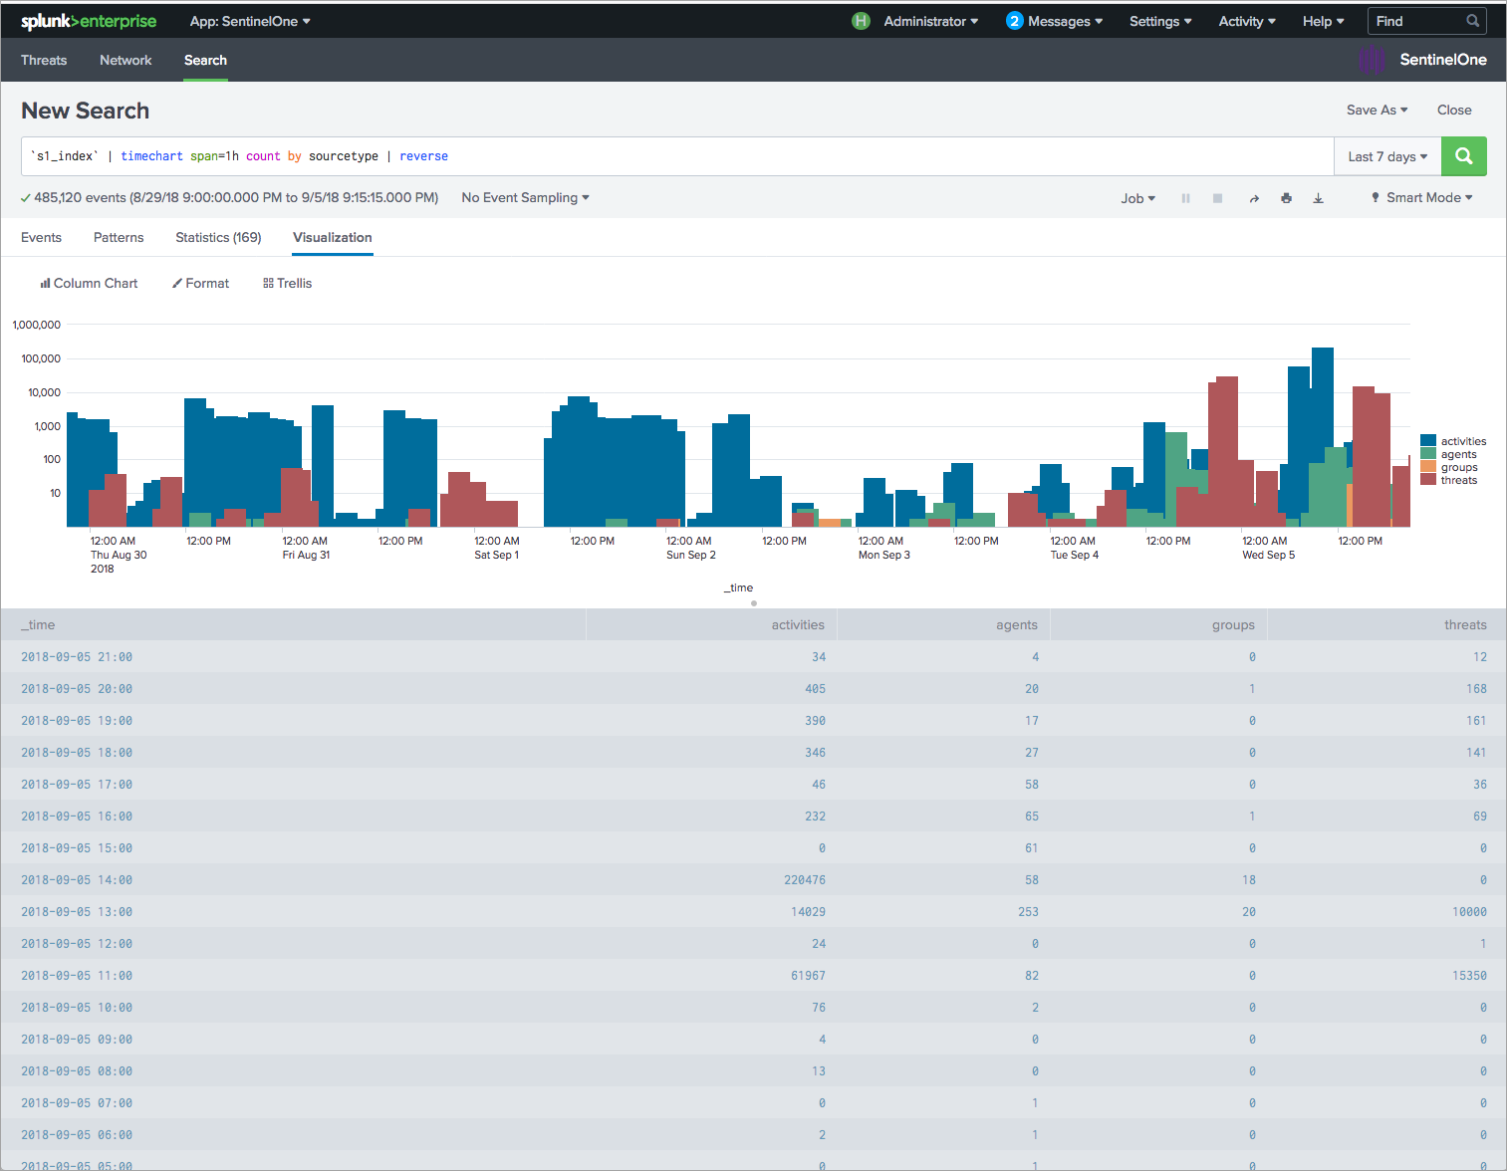Pause the running search job
This screenshot has width=1507, height=1171.
tap(1185, 197)
